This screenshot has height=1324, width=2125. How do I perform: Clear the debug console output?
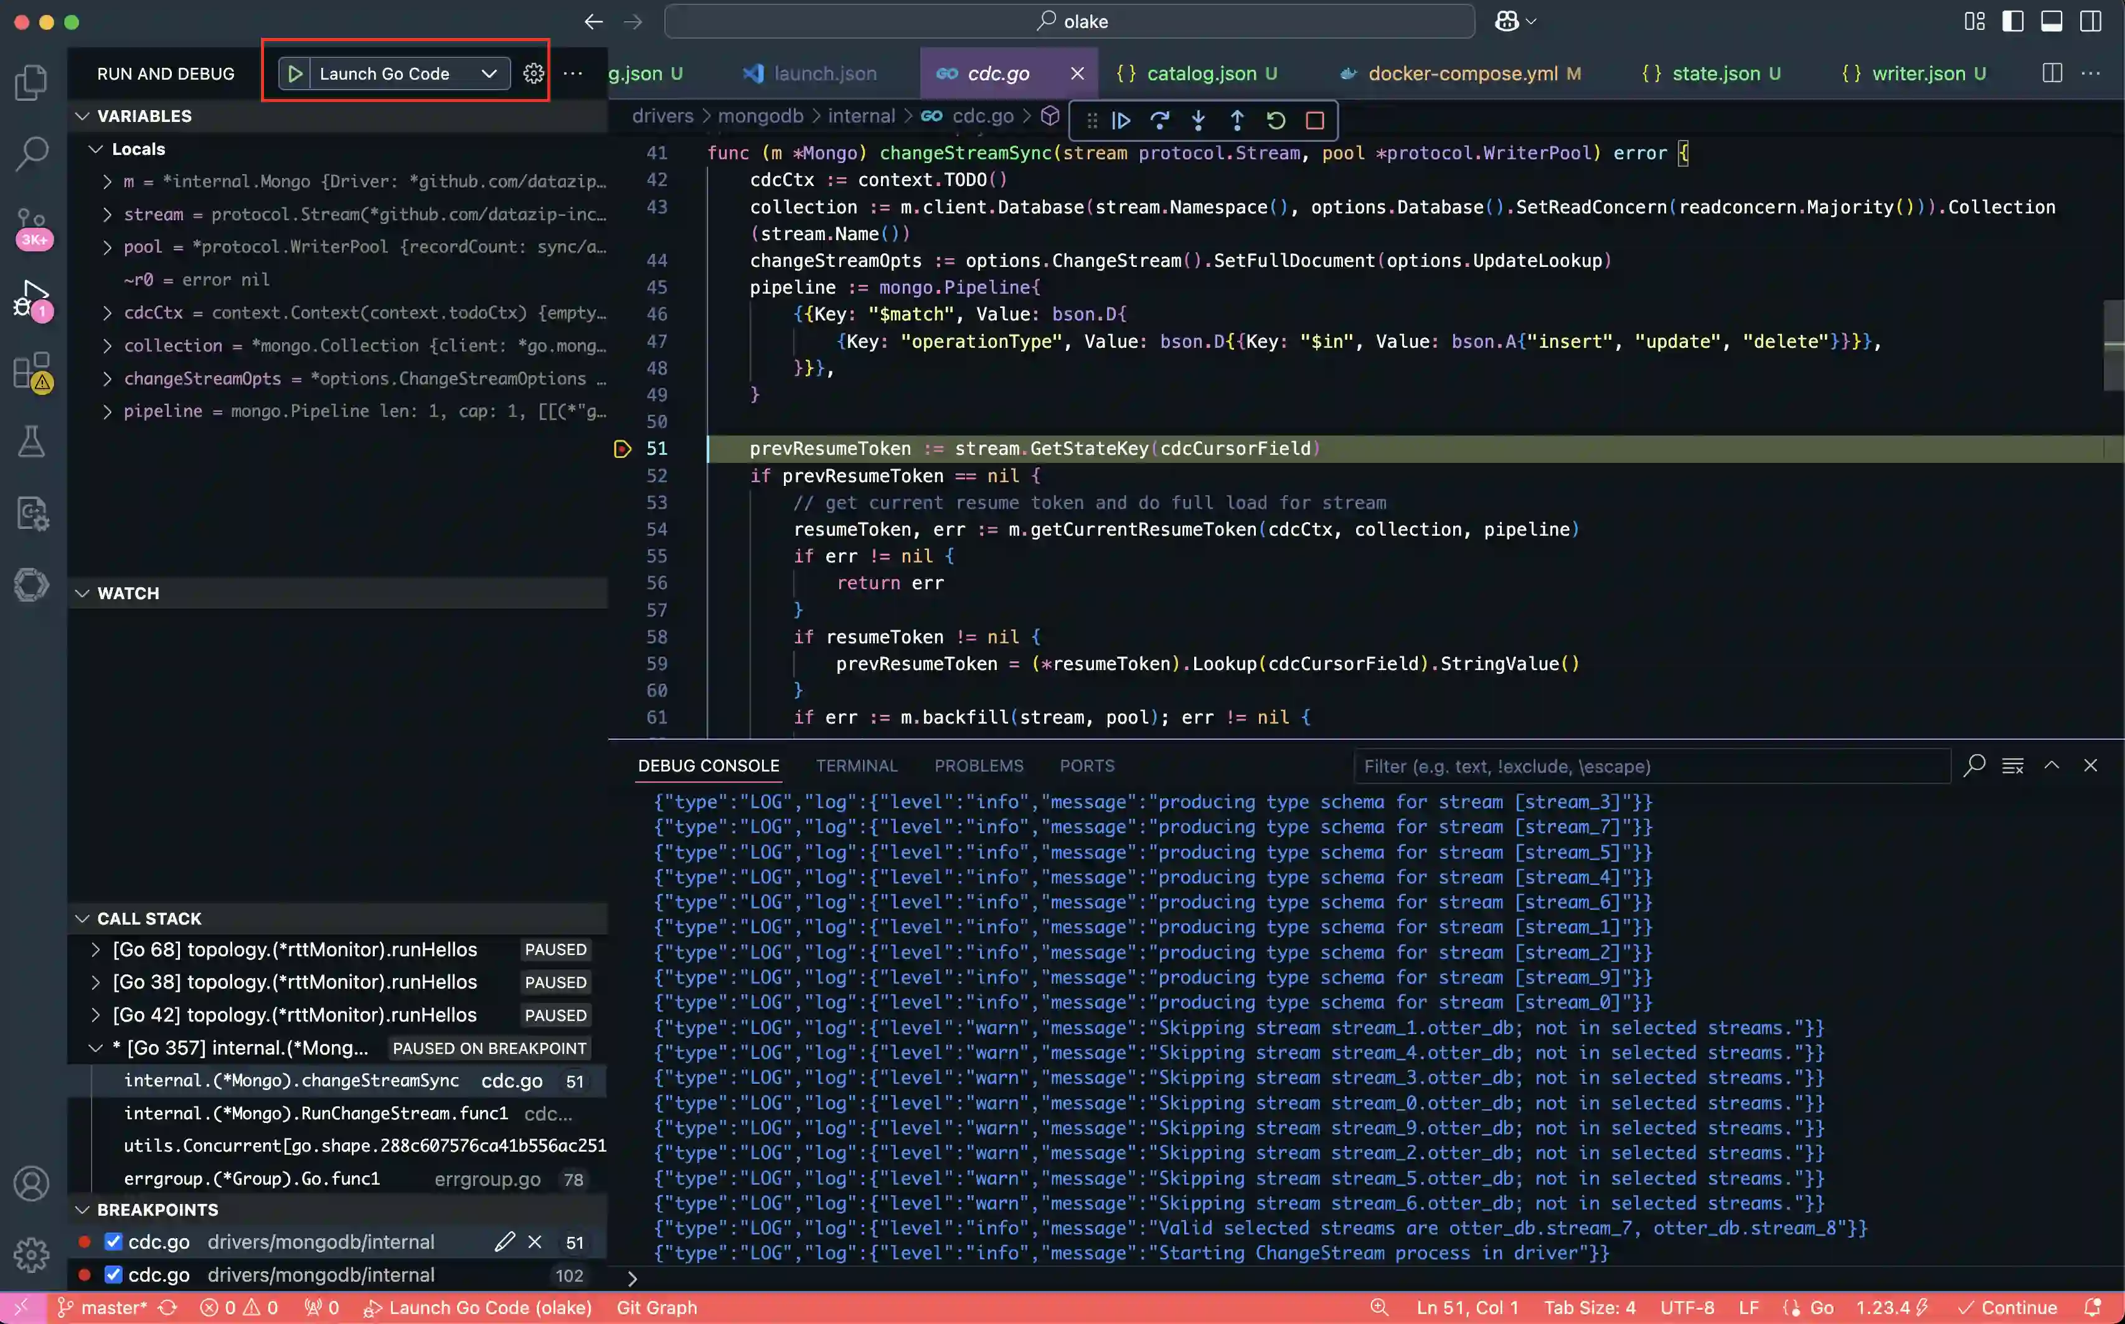[2013, 766]
